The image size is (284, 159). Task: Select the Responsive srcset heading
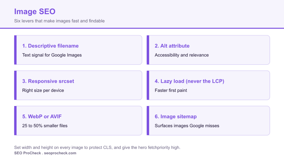tap(48, 81)
